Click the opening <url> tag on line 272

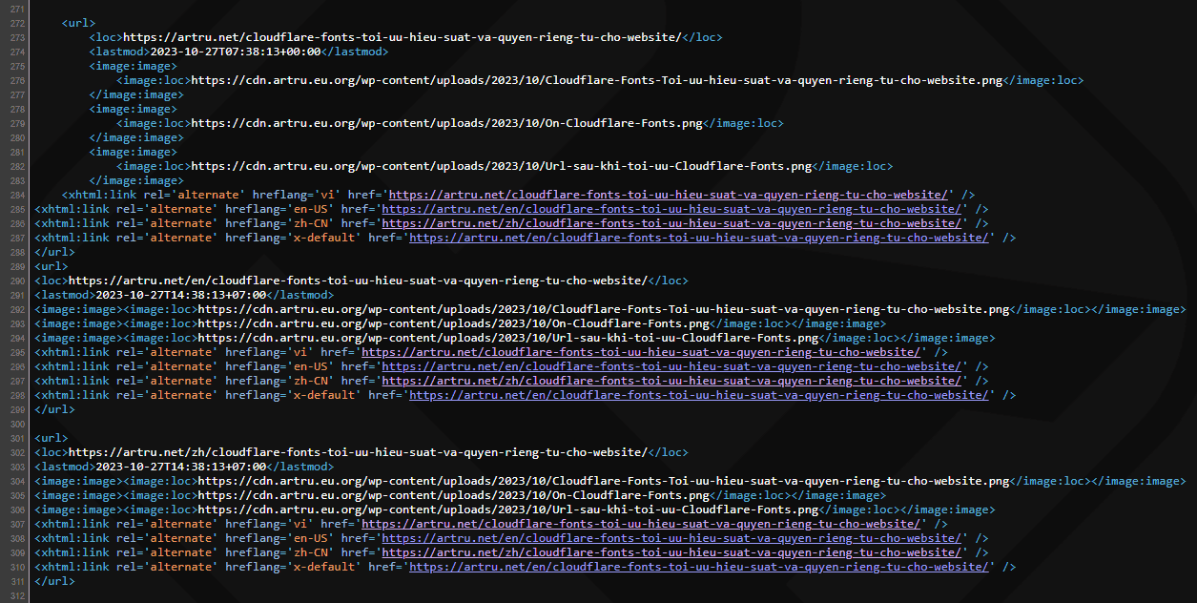click(x=78, y=23)
